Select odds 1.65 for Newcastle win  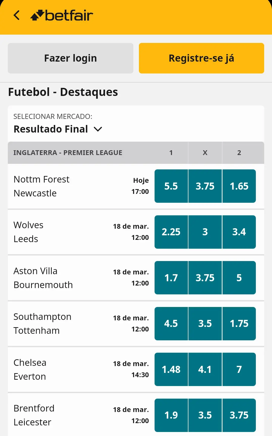pyautogui.click(x=239, y=186)
